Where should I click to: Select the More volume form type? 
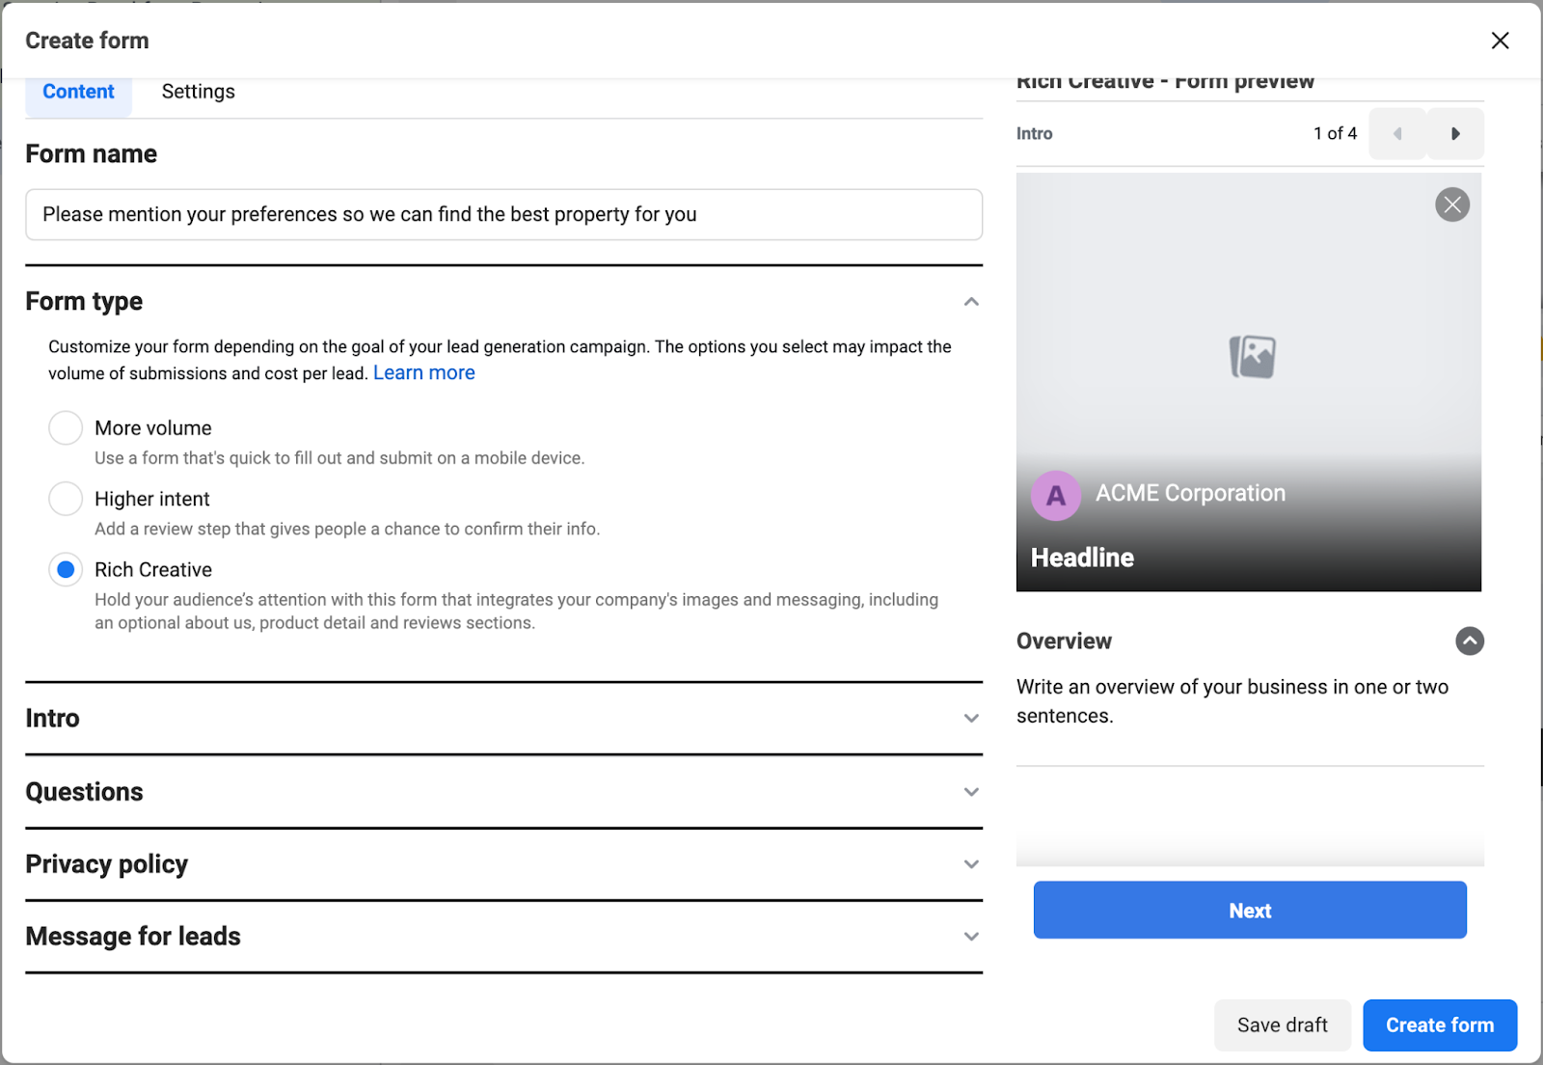[x=65, y=427]
